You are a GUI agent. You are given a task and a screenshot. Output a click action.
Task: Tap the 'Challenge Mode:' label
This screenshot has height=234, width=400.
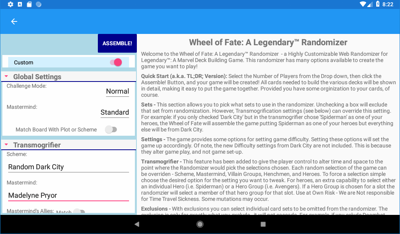pyautogui.click(x=27, y=86)
